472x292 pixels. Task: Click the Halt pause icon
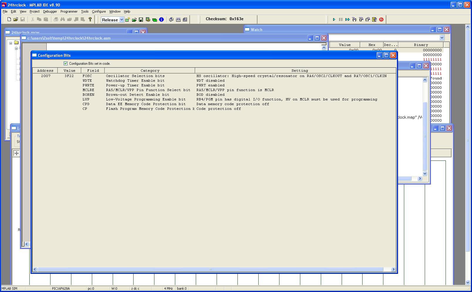tap(341, 20)
